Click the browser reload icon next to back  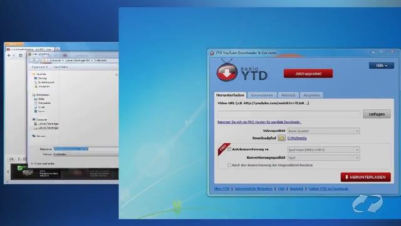21,55
